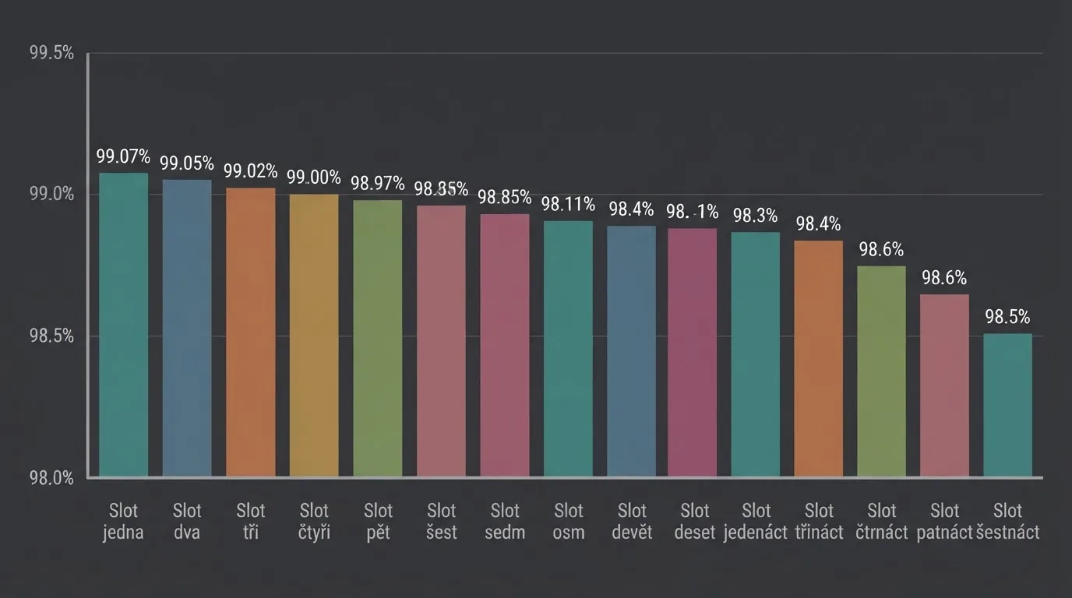Select the green Slot pět bar
This screenshot has width=1072, height=598.
pyautogui.click(x=378, y=339)
